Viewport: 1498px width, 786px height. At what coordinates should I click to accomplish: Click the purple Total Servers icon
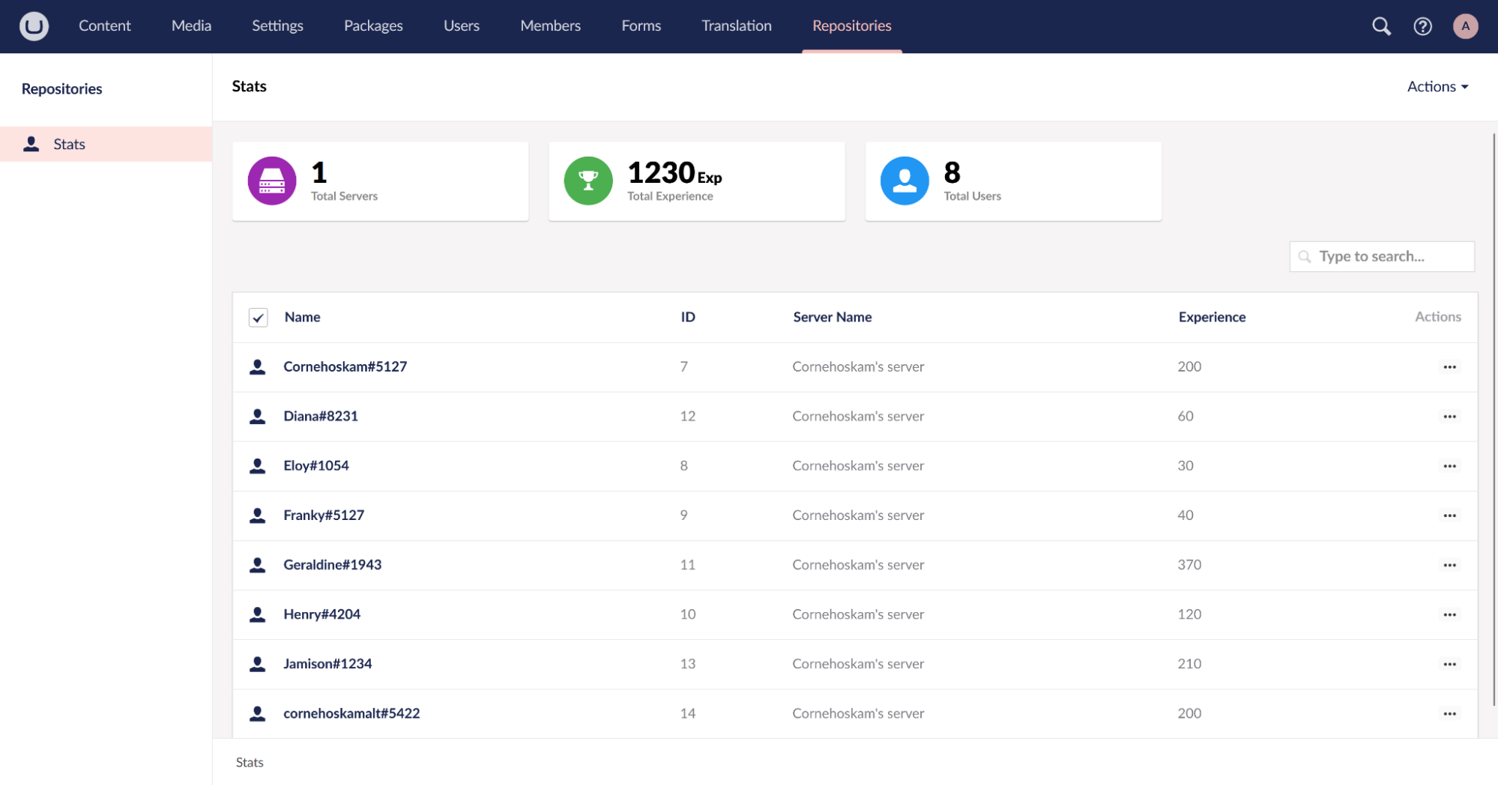pyautogui.click(x=272, y=181)
